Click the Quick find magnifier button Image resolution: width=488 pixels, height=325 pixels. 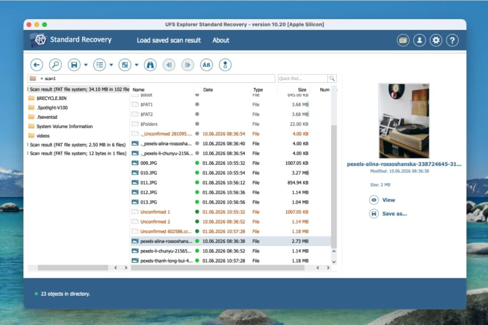point(332,79)
